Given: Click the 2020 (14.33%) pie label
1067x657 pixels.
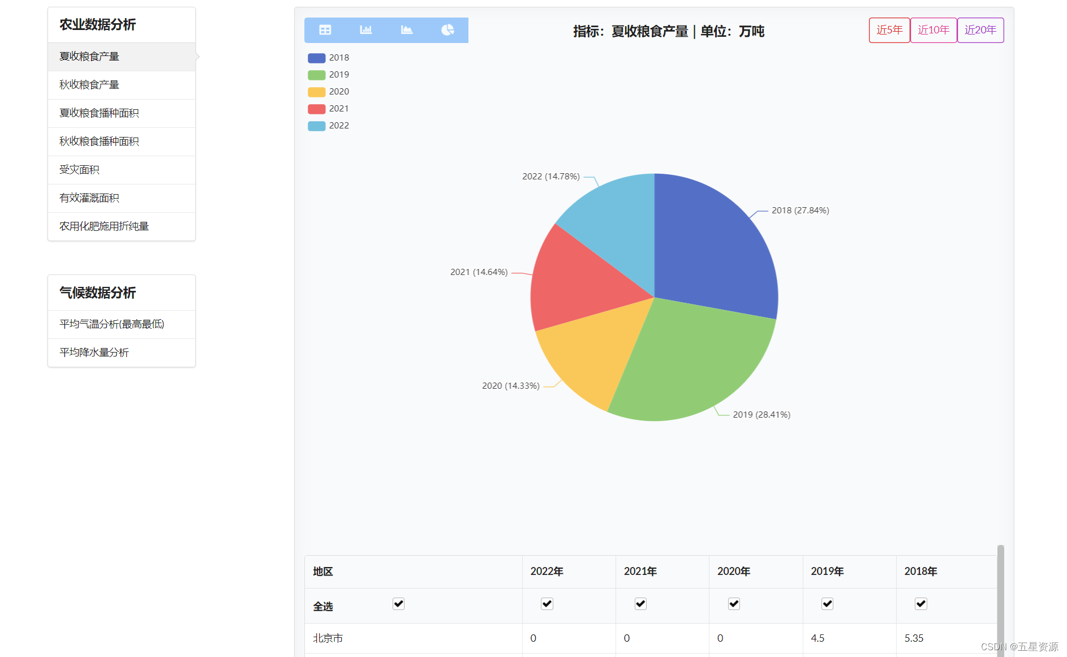Looking at the screenshot, I should coord(510,386).
